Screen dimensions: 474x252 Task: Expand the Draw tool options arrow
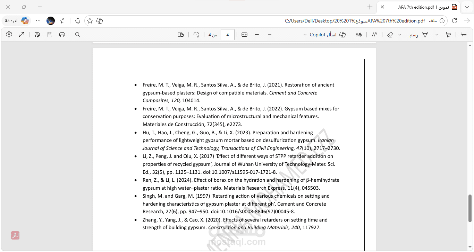point(400,35)
